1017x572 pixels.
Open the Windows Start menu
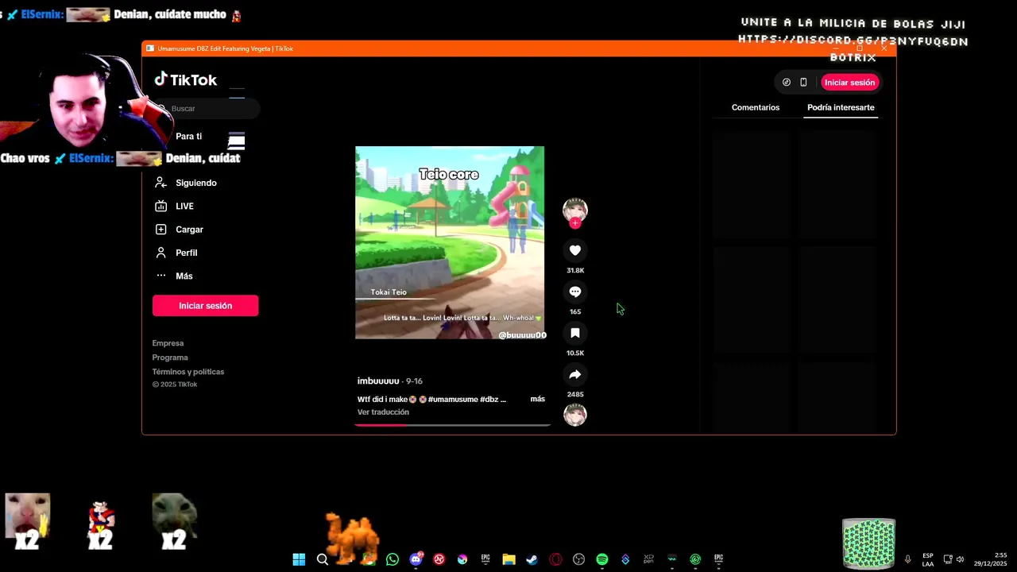click(x=299, y=559)
